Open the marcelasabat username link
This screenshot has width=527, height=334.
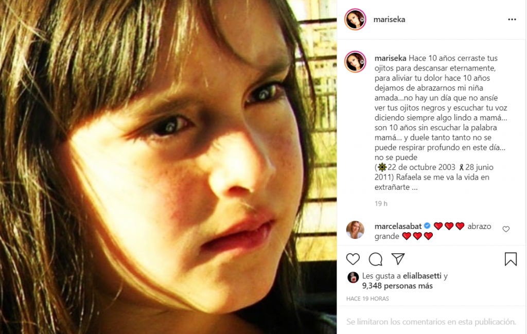(398, 226)
